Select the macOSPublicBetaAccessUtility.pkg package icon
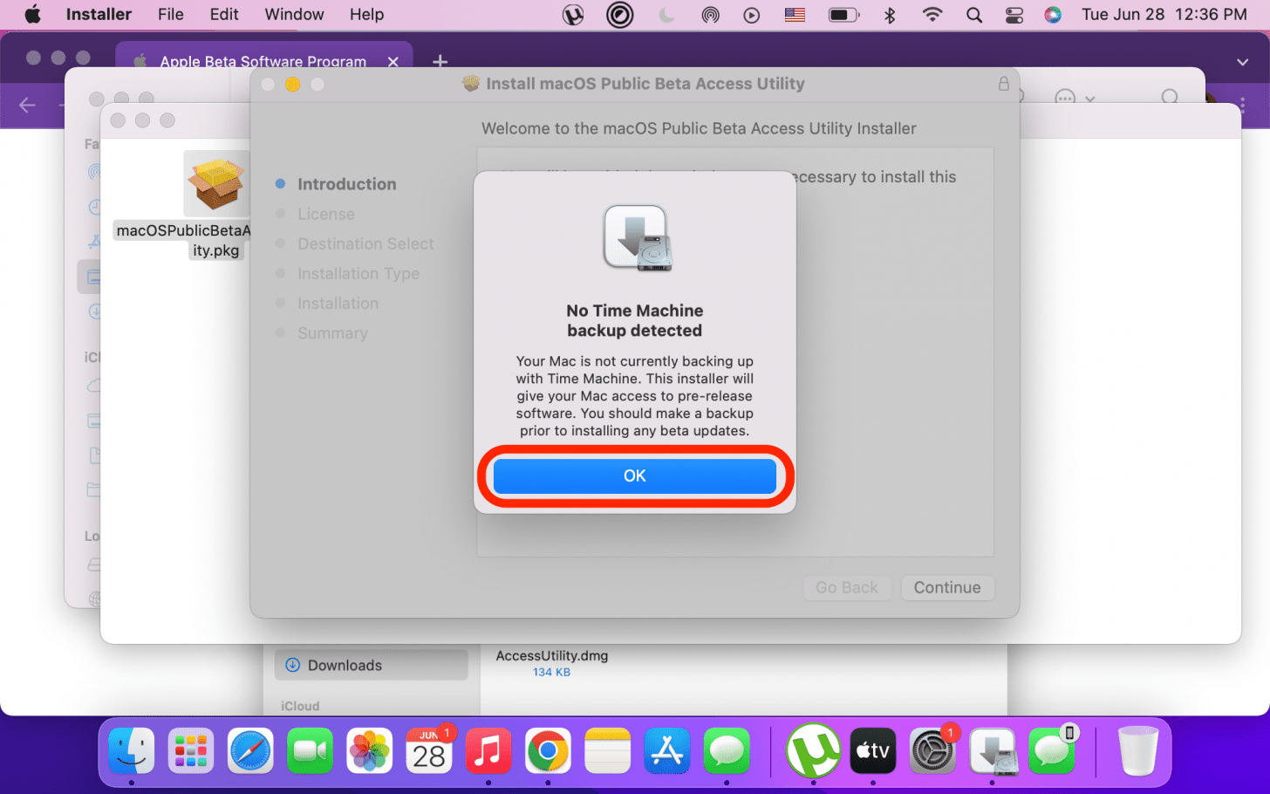Image resolution: width=1270 pixels, height=794 pixels. [216, 184]
